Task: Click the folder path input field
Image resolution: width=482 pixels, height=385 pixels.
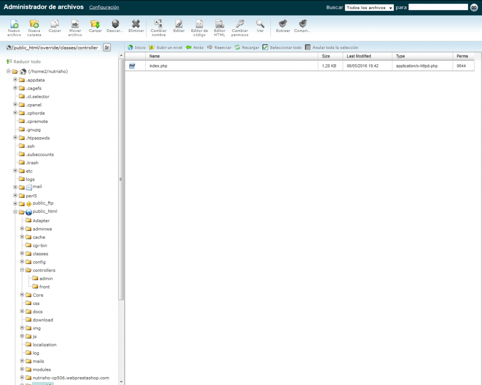Action: pos(56,48)
